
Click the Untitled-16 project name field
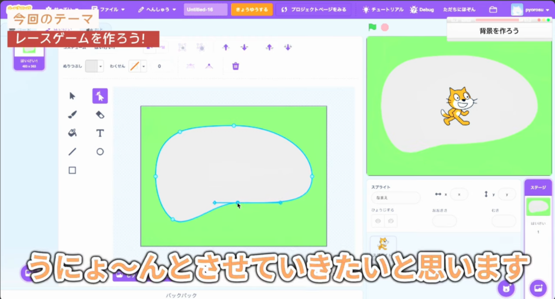click(205, 10)
